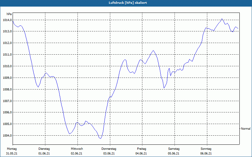
Task: Click the date 06.06.21
Action: coord(206,154)
